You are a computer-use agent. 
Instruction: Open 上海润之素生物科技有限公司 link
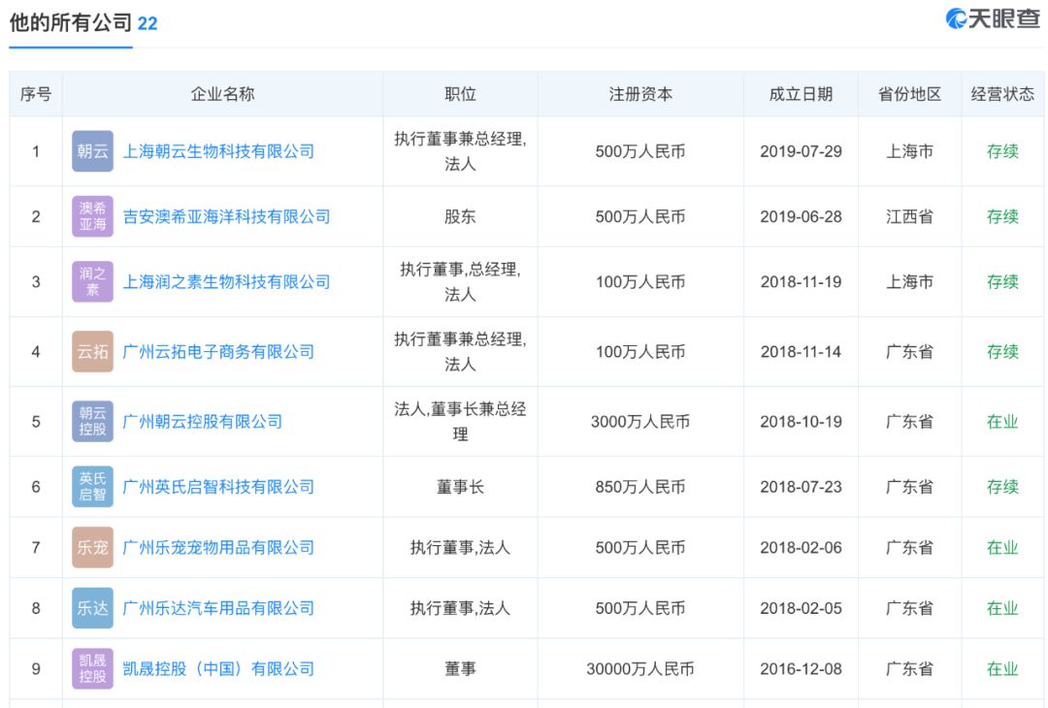click(x=226, y=282)
